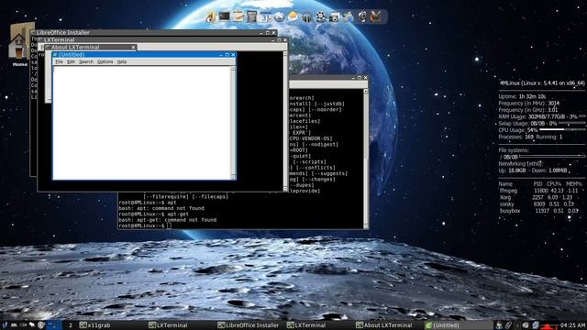Image resolution: width=587 pixels, height=330 pixels.
Task: Open the mouse settings icon in the dock
Action: [361, 16]
